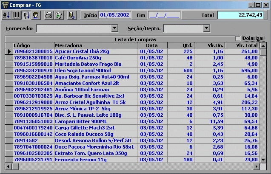Click the recycle bin delete icon
The height and width of the screenshot is (174, 271).
[x=59, y=15]
